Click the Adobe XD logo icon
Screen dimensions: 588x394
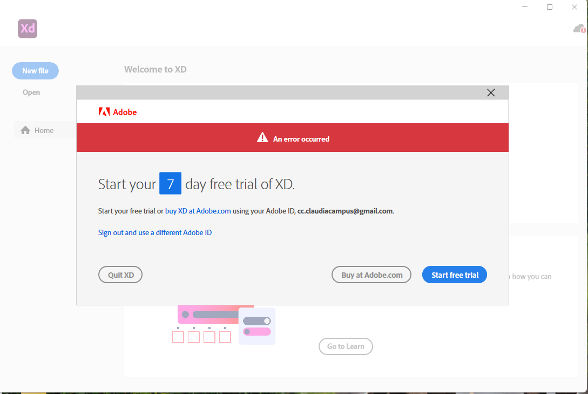(28, 29)
